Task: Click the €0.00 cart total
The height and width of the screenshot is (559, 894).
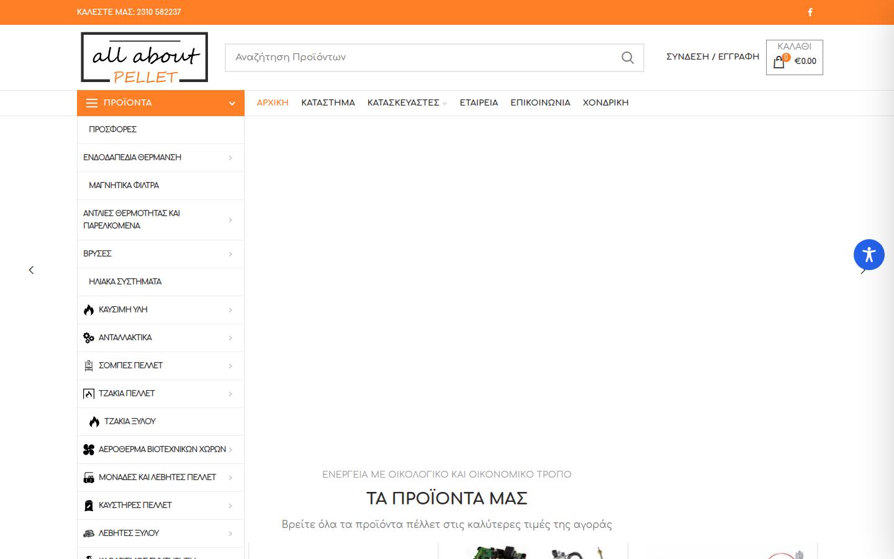Action: tap(805, 61)
